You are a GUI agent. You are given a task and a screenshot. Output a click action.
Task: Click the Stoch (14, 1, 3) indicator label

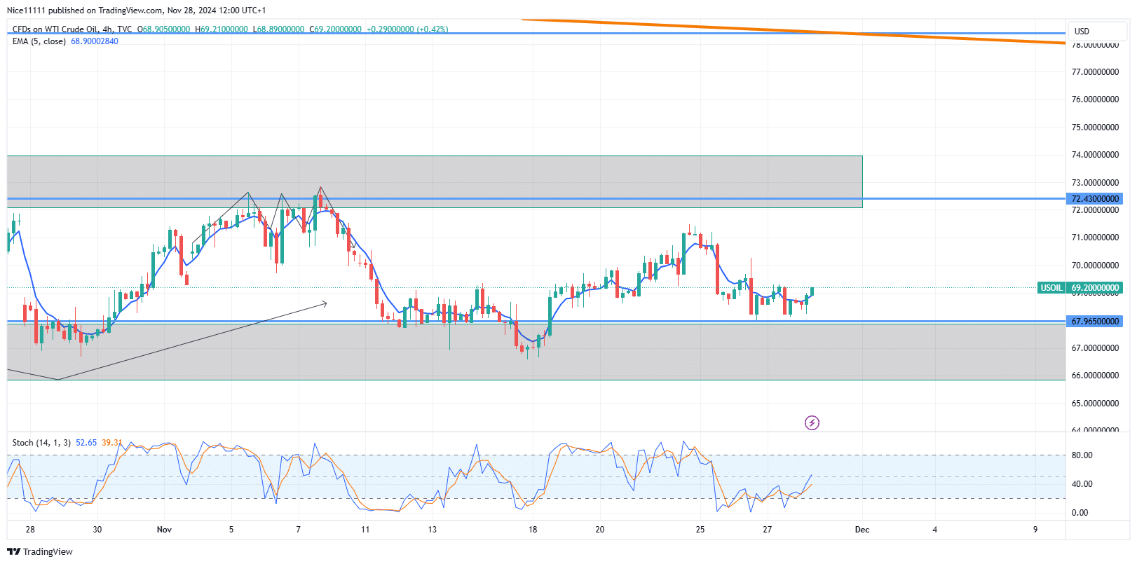41,443
